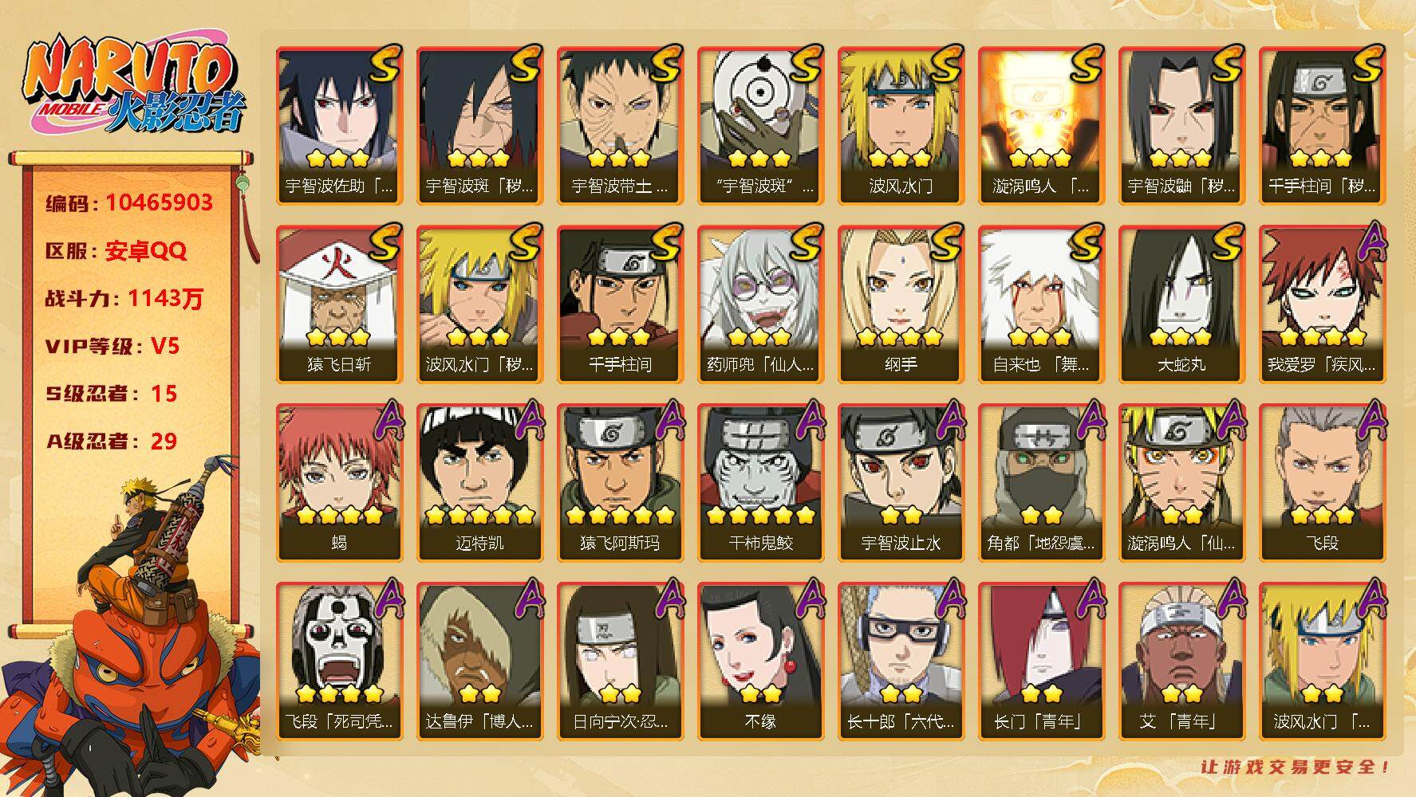Select the 艾「青年」 ninja card
This screenshot has height=797, width=1416.
point(1181,662)
